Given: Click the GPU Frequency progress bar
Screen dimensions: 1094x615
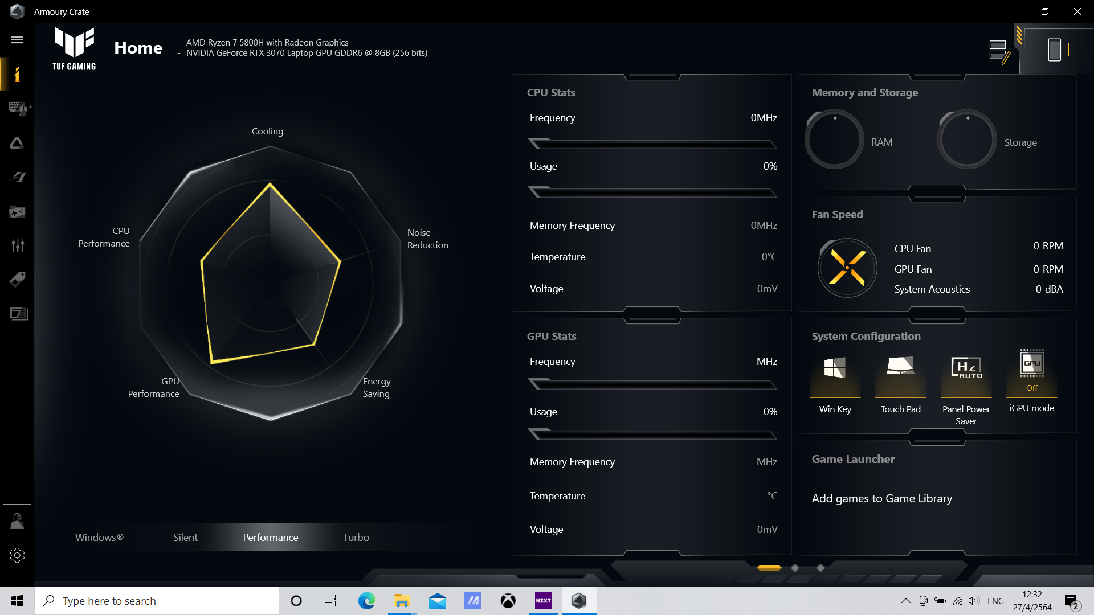Looking at the screenshot, I should (652, 384).
